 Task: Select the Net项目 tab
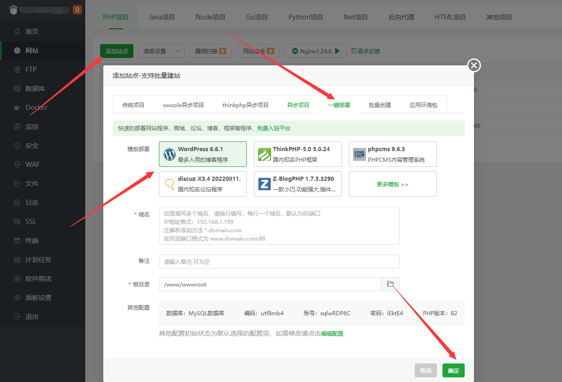356,17
